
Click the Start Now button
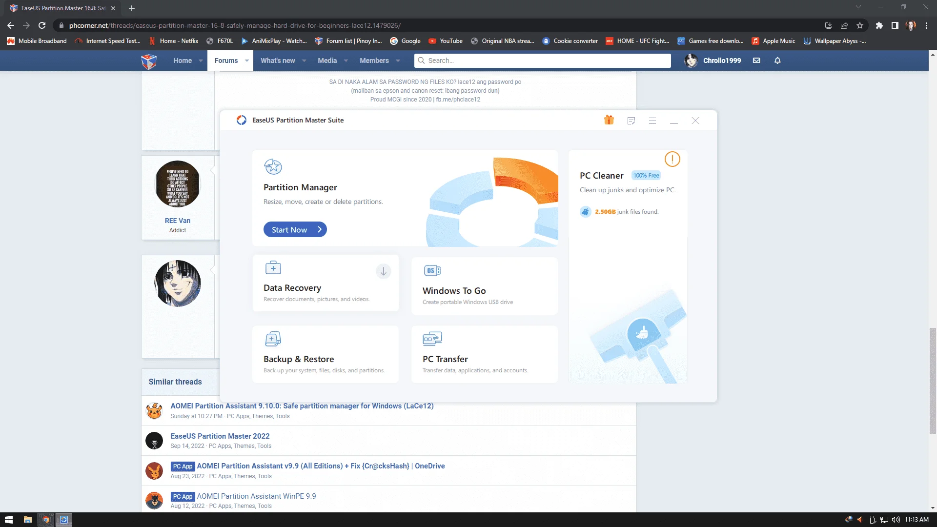[x=295, y=229]
